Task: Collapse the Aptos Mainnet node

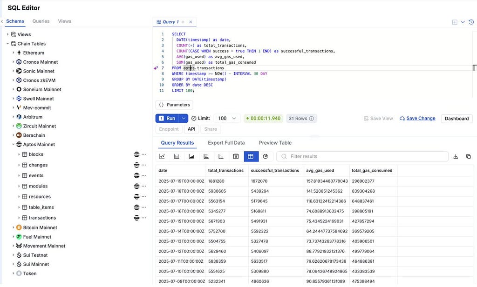Action: coord(14,145)
